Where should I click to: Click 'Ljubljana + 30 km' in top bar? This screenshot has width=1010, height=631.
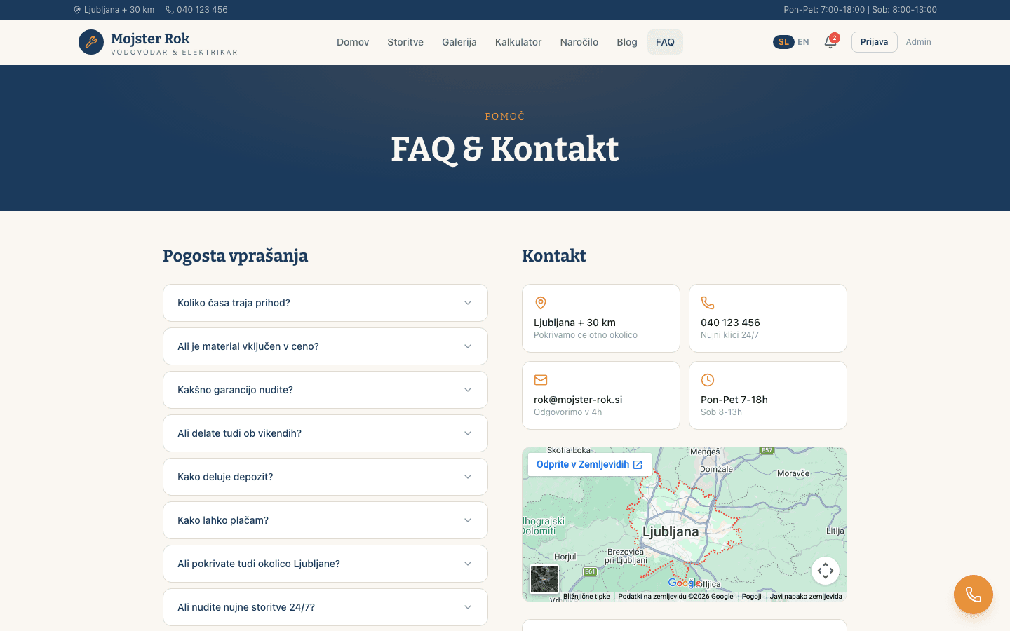pos(119,10)
